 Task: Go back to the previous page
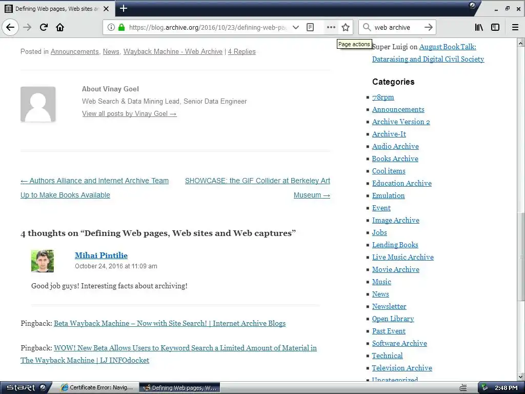(10, 27)
